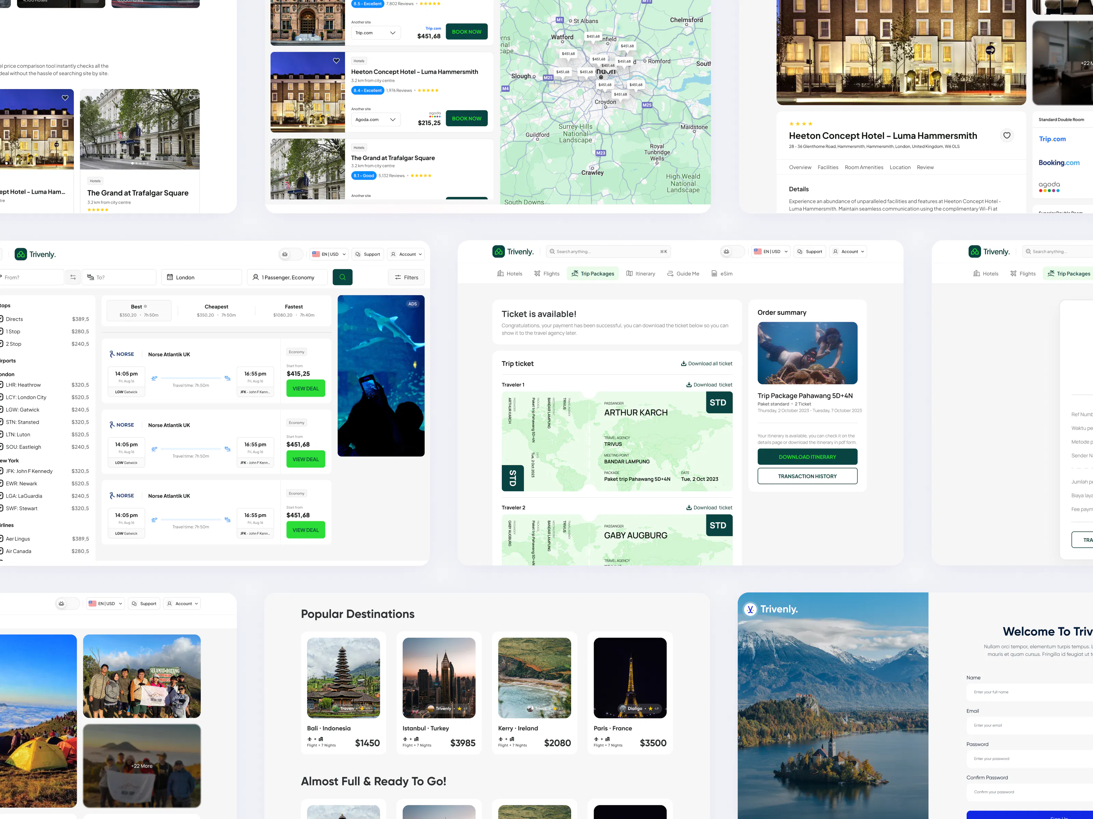Open the Hotels tab in the ticket panel

510,273
